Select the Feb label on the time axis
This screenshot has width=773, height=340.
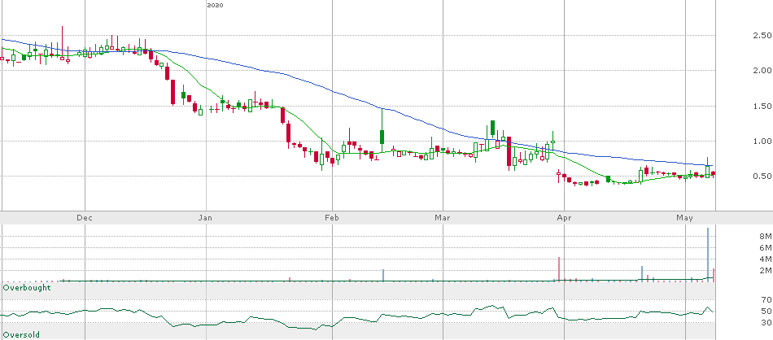(x=332, y=217)
